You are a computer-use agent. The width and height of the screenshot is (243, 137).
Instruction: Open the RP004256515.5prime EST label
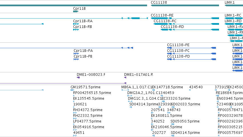point(92,93)
